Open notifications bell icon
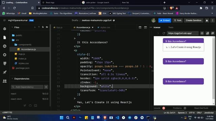 (x=207, y=21)
